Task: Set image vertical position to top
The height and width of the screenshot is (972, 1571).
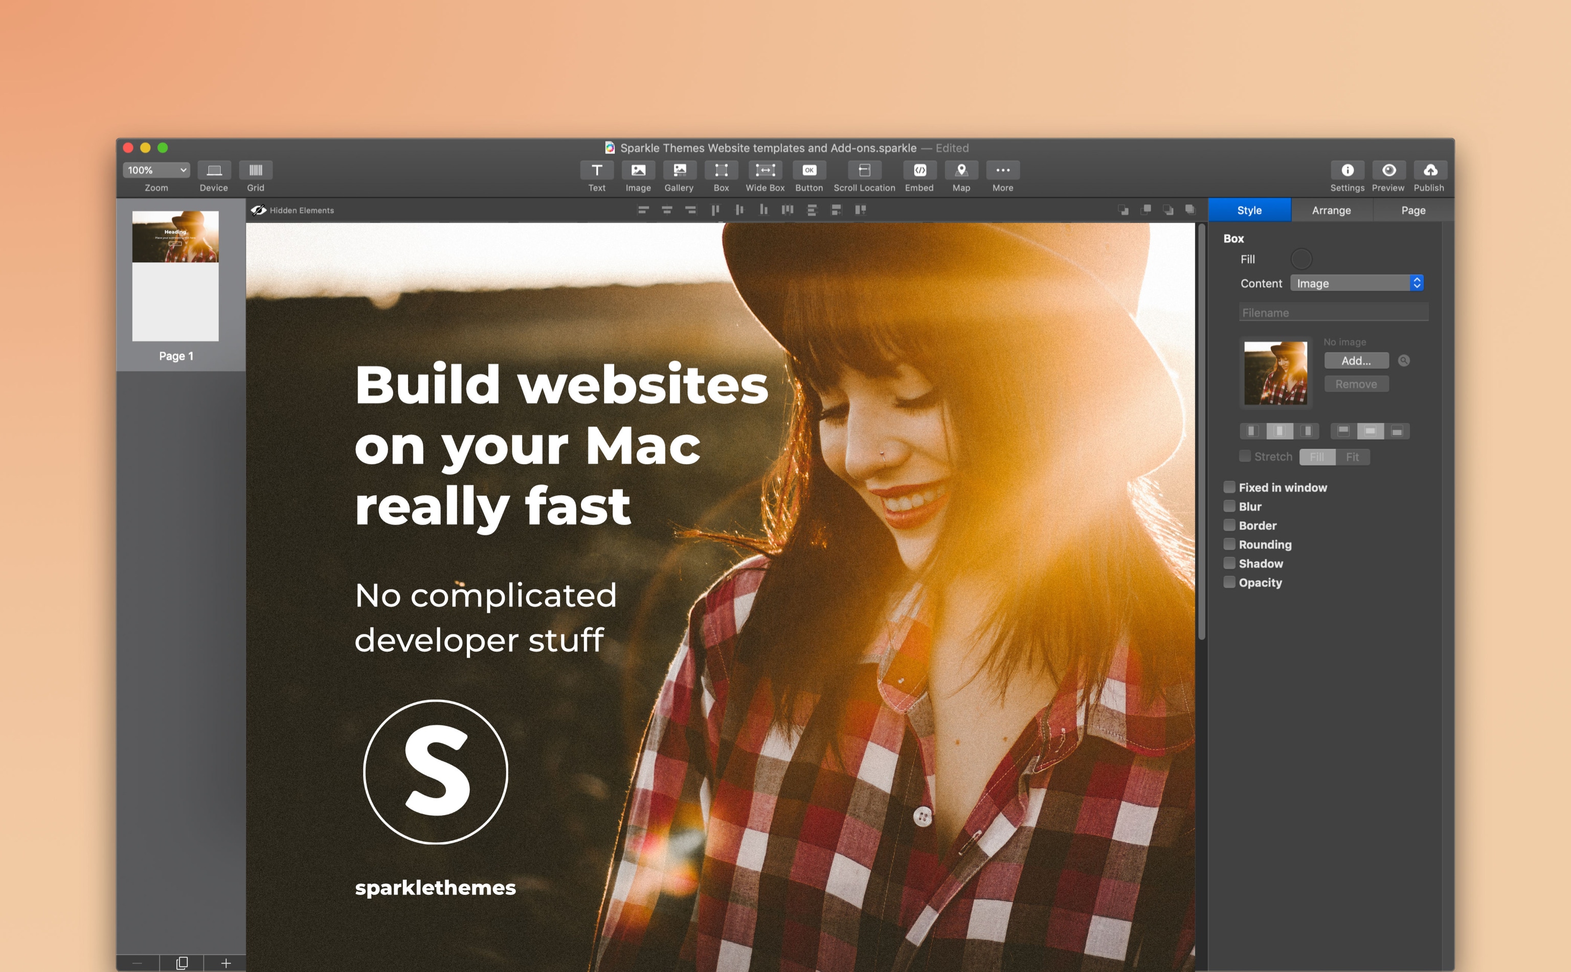Action: tap(1343, 431)
